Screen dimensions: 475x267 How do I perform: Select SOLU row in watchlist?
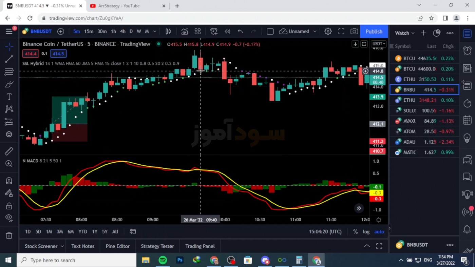click(424, 110)
